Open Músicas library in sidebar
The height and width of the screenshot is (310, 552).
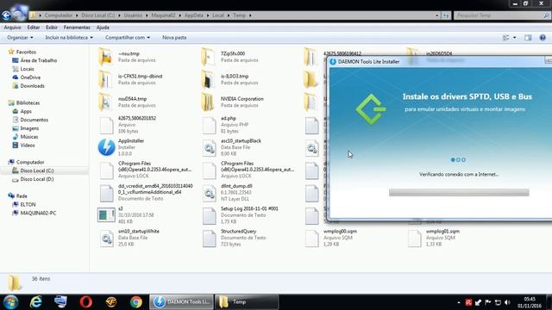(x=28, y=137)
